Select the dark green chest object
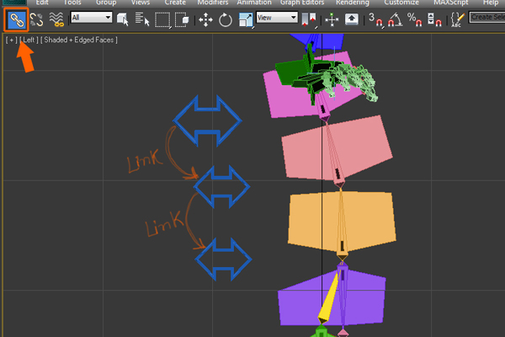505x337 pixels. click(290, 73)
